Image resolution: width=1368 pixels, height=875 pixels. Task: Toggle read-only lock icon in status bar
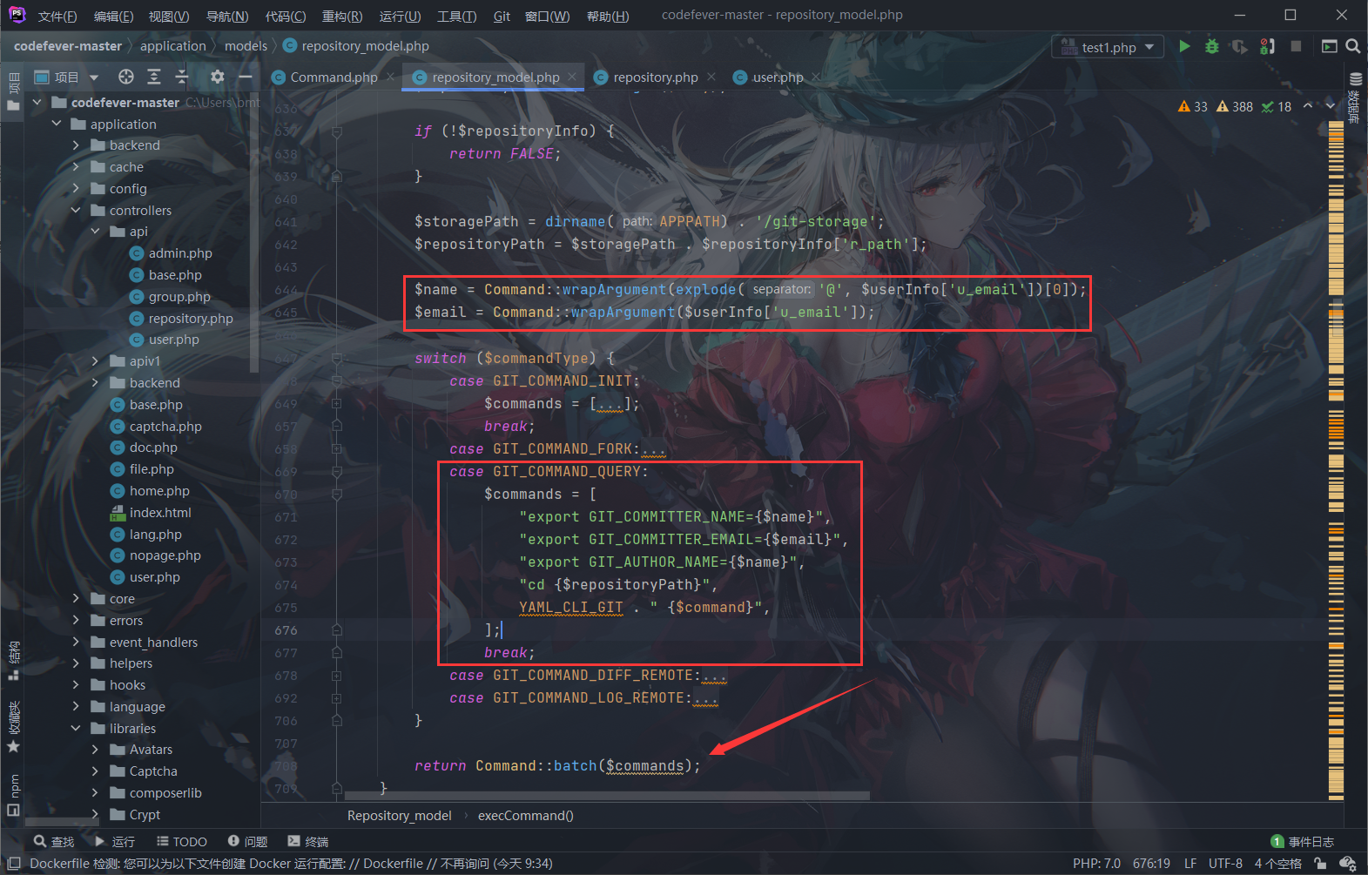click(1320, 864)
